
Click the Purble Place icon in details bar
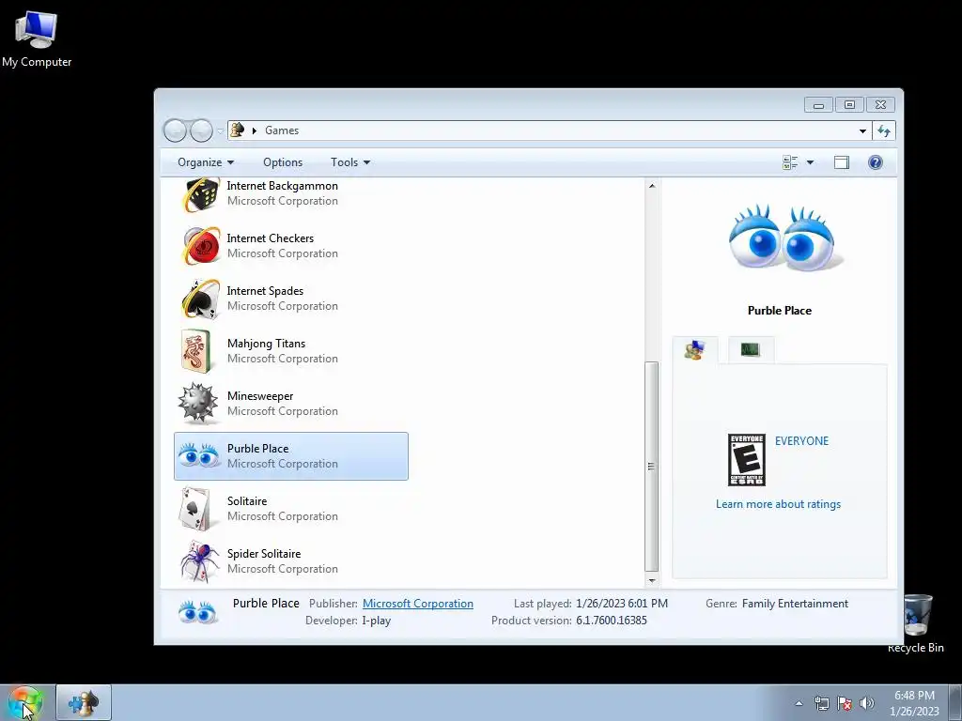(x=197, y=612)
